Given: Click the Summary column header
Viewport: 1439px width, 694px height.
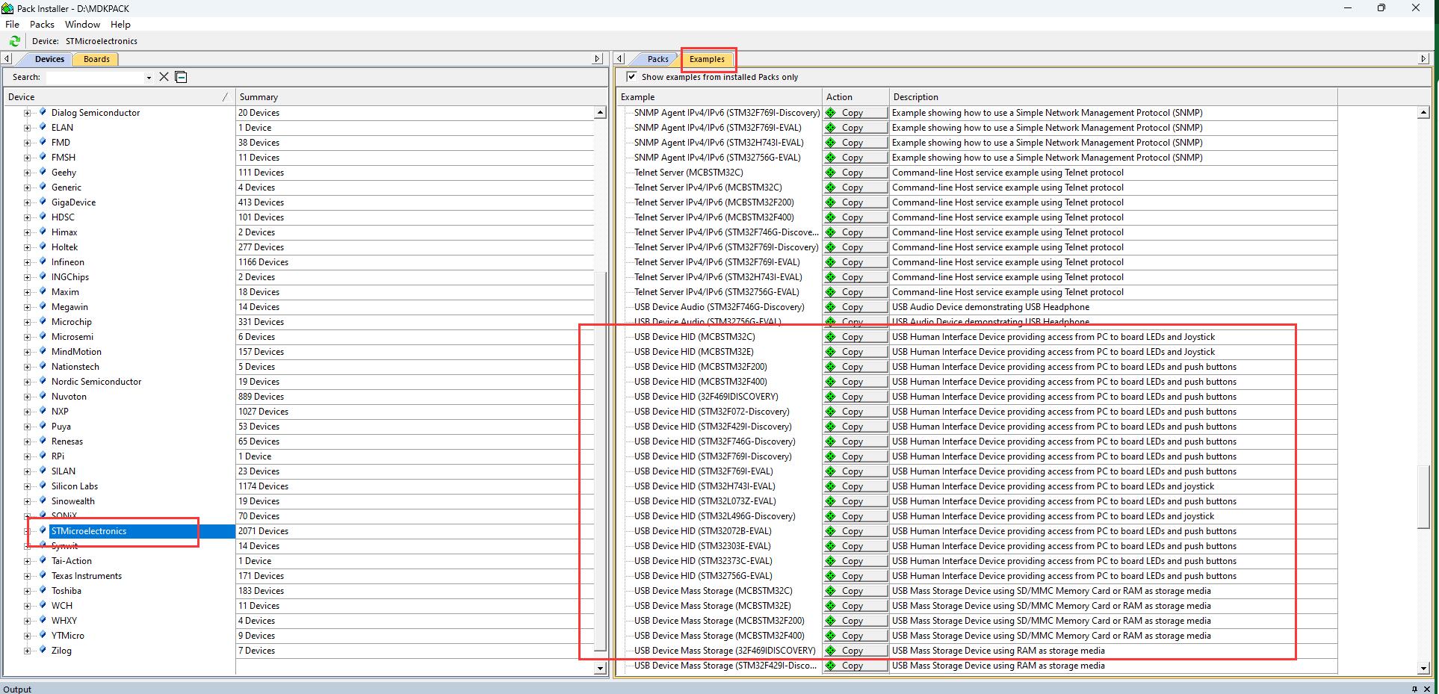Looking at the screenshot, I should [421, 97].
